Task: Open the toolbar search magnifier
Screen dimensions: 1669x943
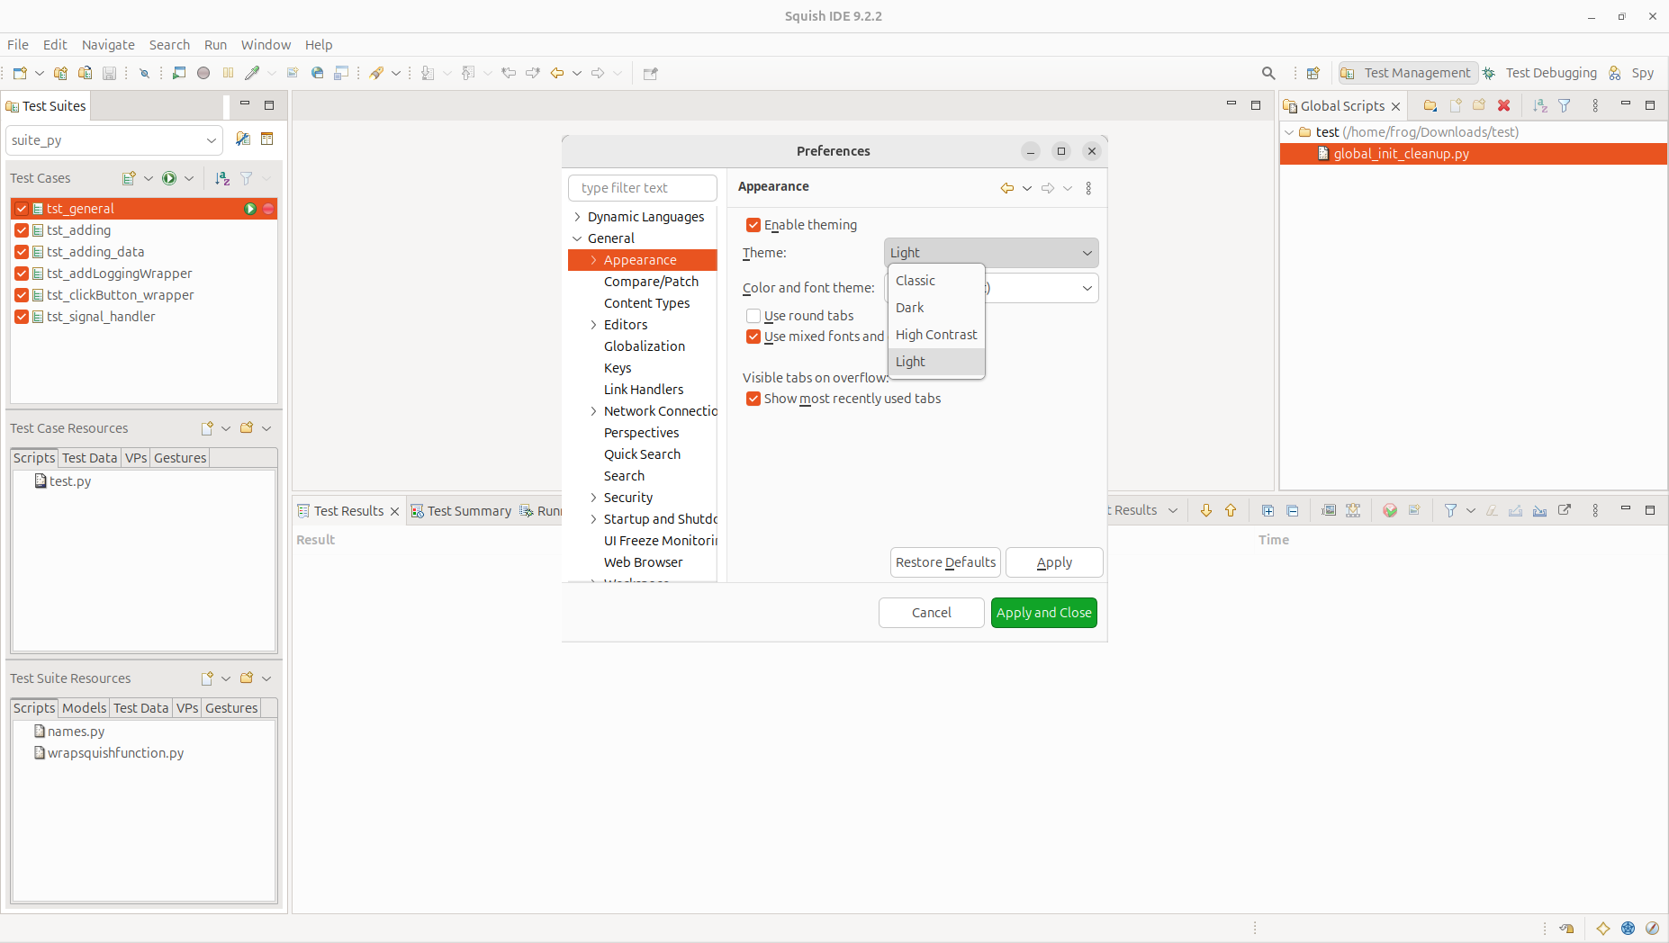Action: [1268, 73]
